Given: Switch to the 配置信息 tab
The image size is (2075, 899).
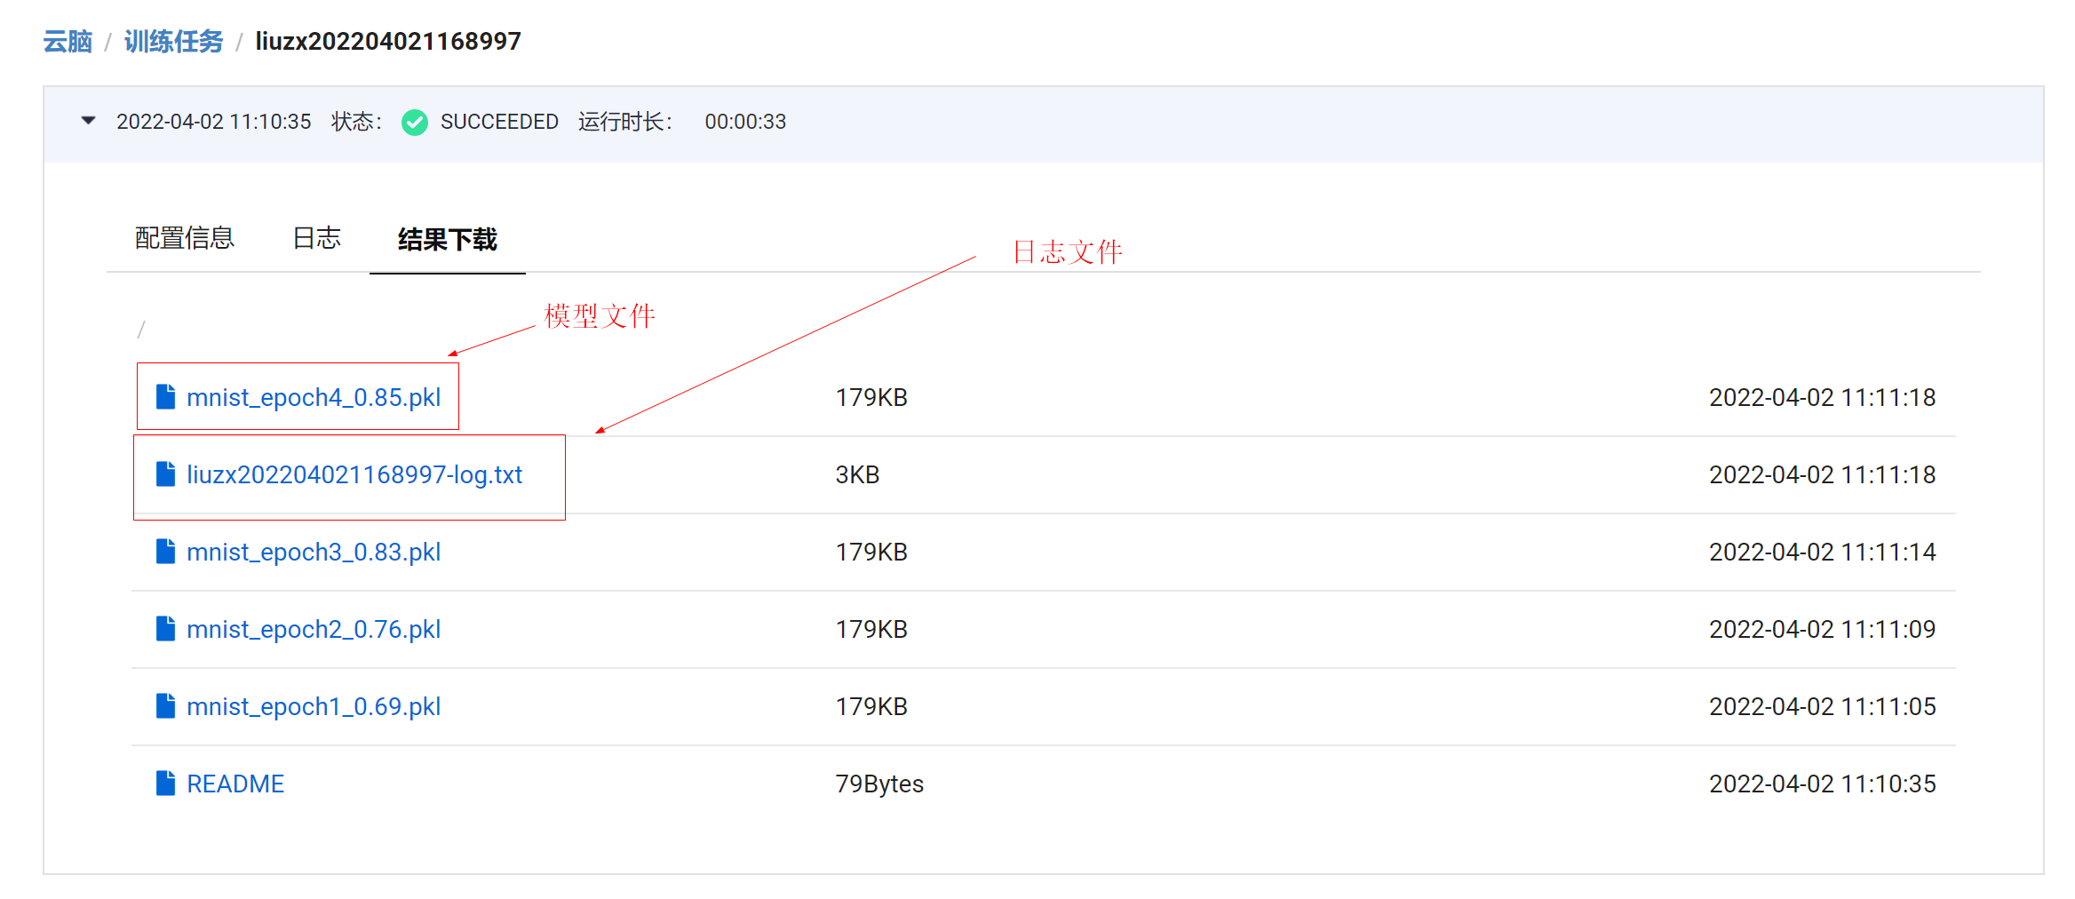Looking at the screenshot, I should tap(184, 238).
